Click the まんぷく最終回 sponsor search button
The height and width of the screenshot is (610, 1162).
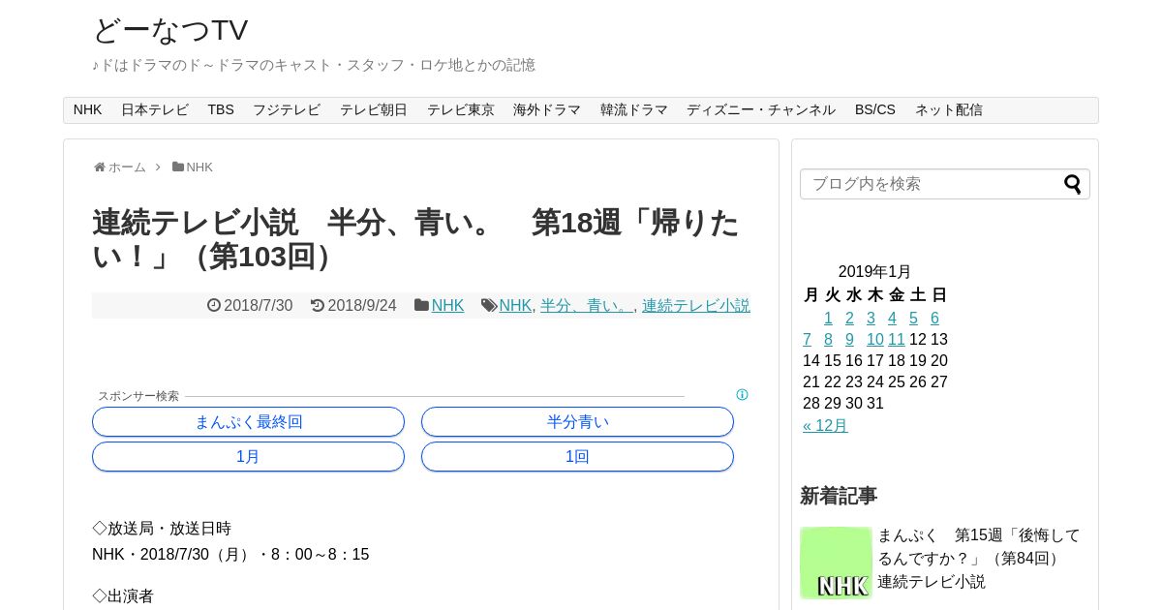point(248,422)
